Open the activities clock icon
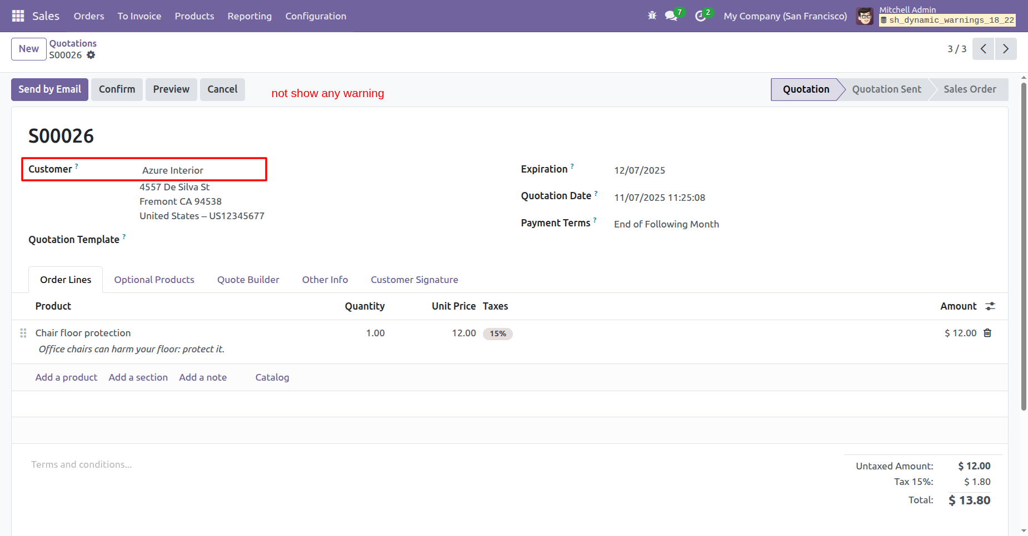Viewport: 1028px width, 536px height. pos(700,16)
